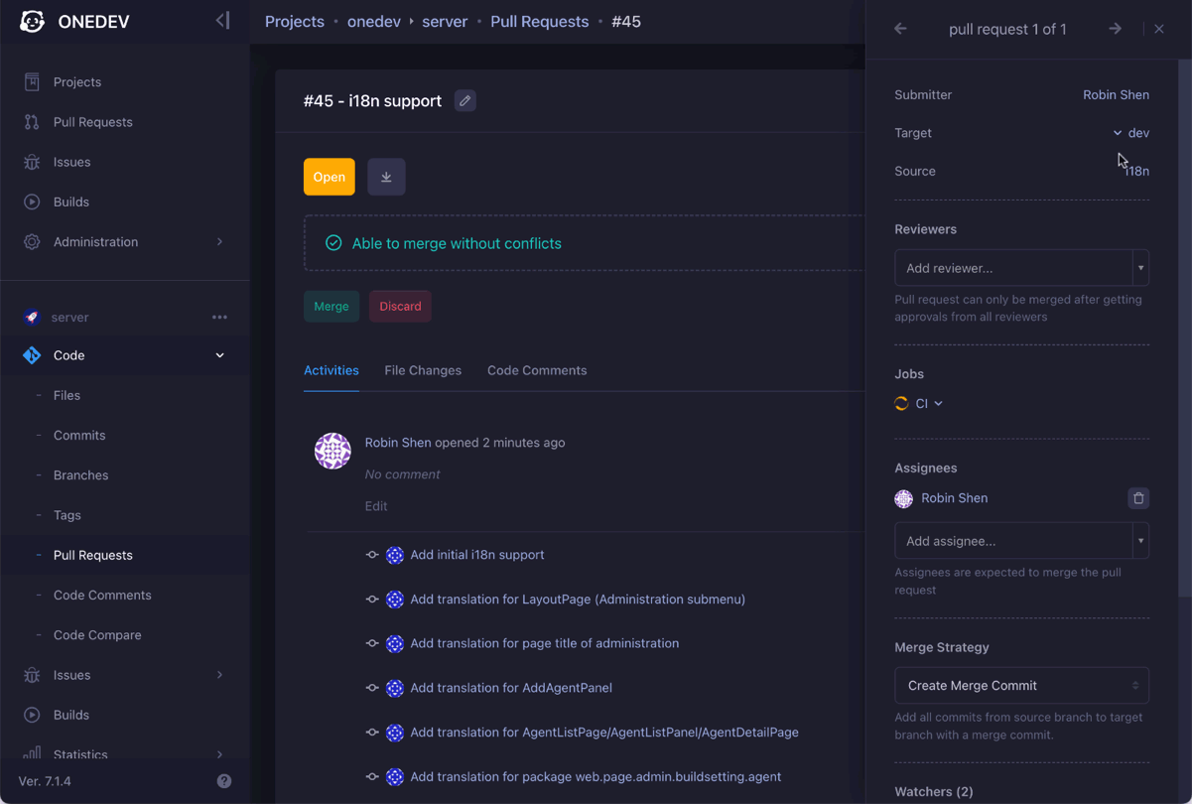Screen dimensions: 1192x804
Task: Open server project options ellipsis menu
Action: 219,318
